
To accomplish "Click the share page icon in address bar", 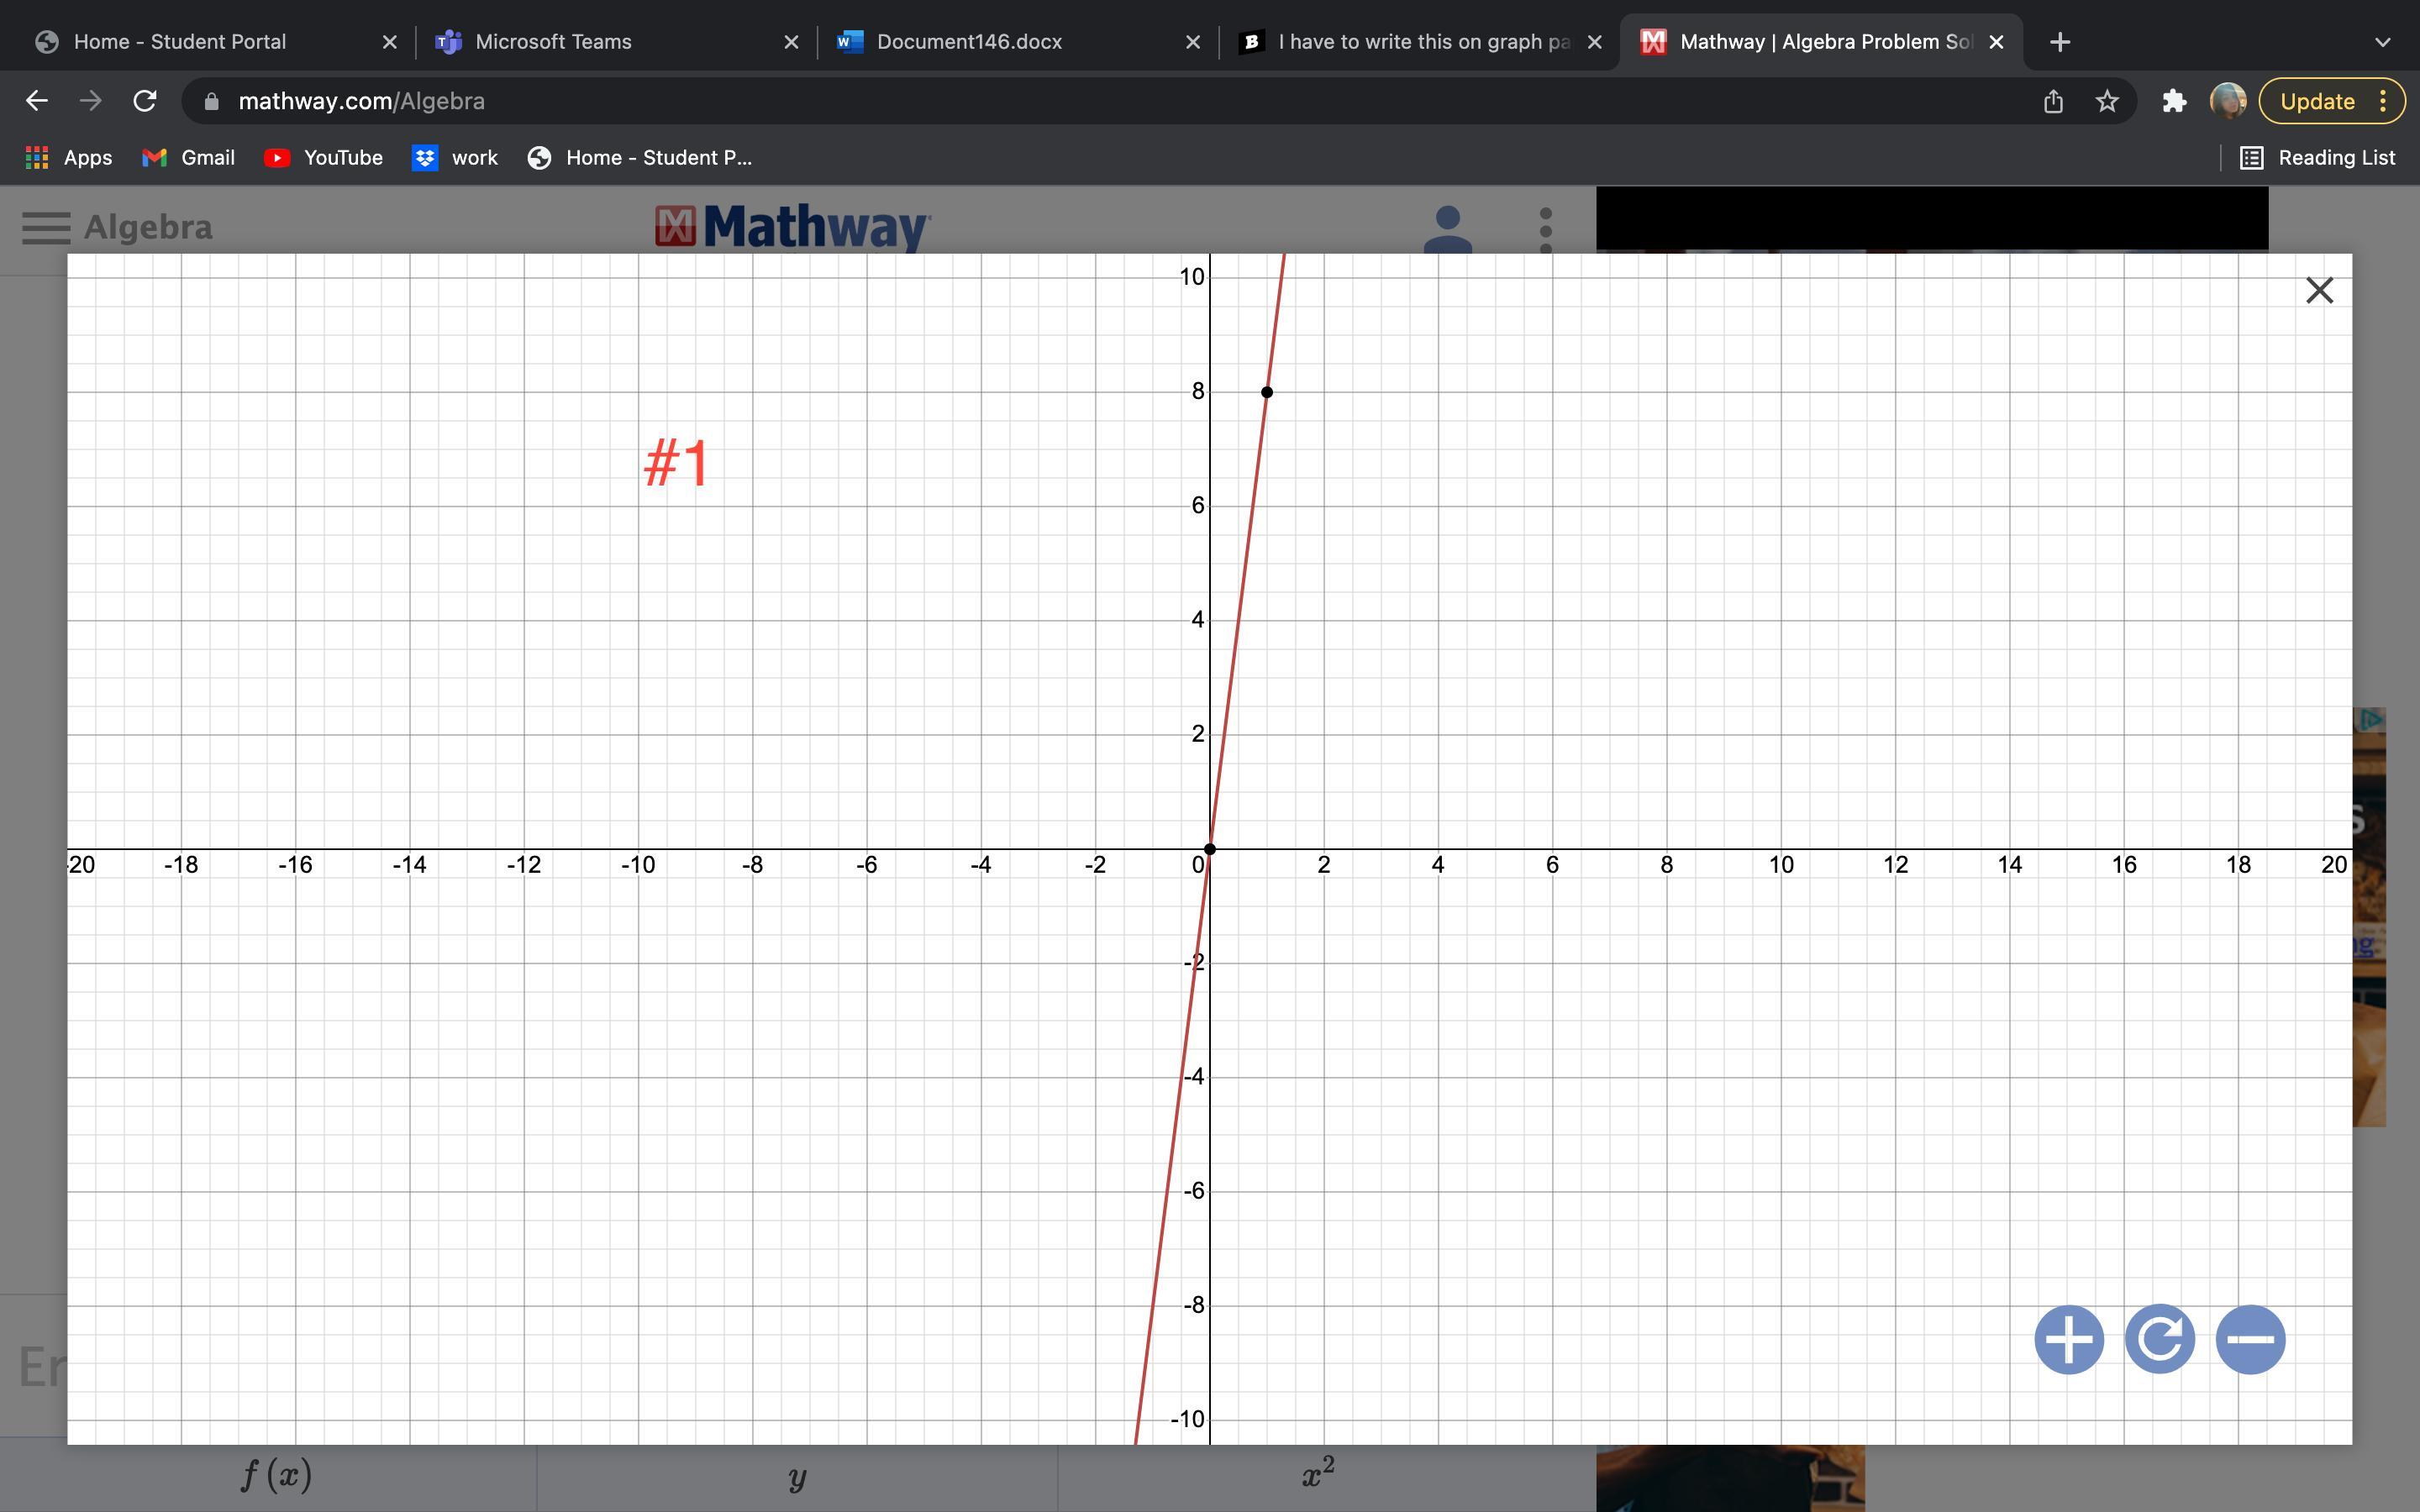I will [2053, 101].
